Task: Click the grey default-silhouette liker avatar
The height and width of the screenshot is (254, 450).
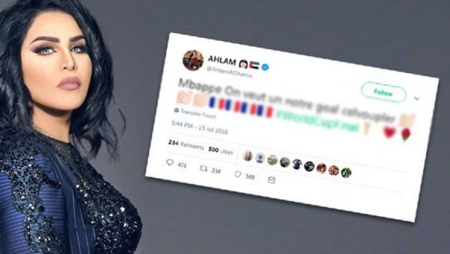Action: tap(260, 158)
